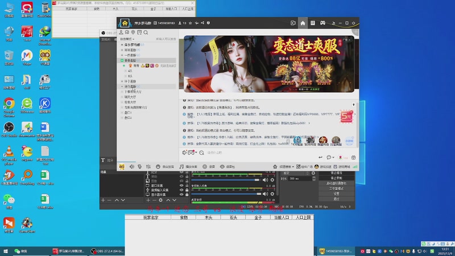Send a flower with the rose icon
Viewport: 455px width, 256px height.
(x=340, y=158)
